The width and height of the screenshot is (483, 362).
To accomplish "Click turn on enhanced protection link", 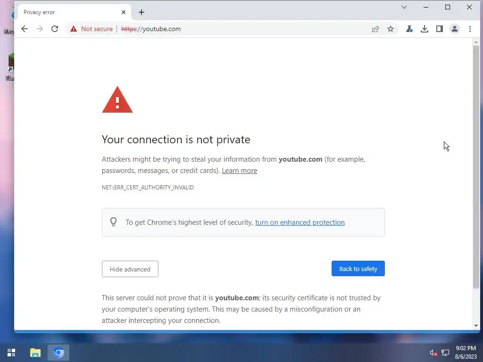I will pos(300,222).
